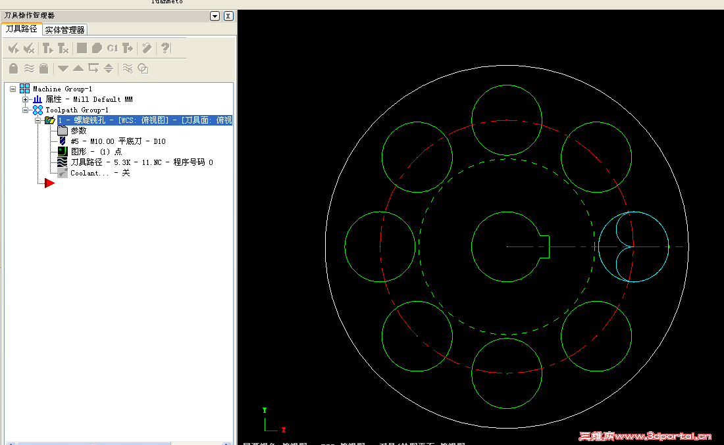
Task: Delete all operations with the eraser icon
Action: (147, 48)
